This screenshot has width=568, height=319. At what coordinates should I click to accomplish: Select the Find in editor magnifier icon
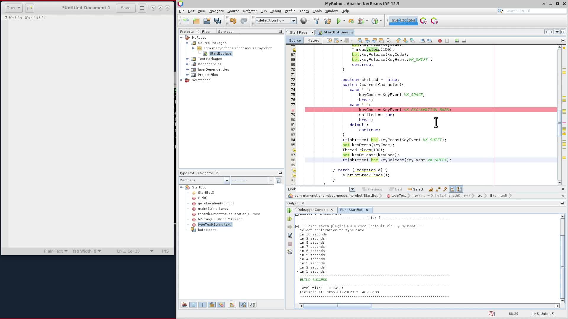(360, 41)
